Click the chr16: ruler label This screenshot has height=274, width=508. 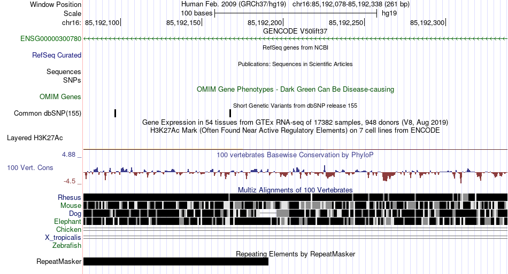click(x=71, y=22)
